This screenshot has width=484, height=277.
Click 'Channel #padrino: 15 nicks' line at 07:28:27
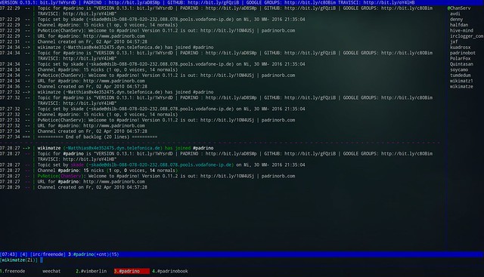pyautogui.click(x=108, y=171)
